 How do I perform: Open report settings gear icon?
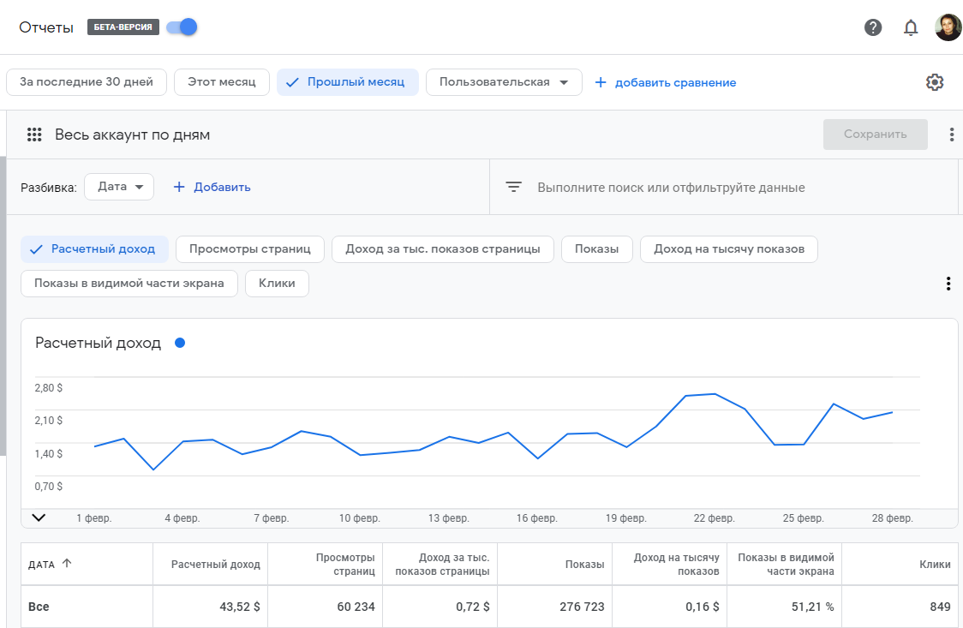935,82
